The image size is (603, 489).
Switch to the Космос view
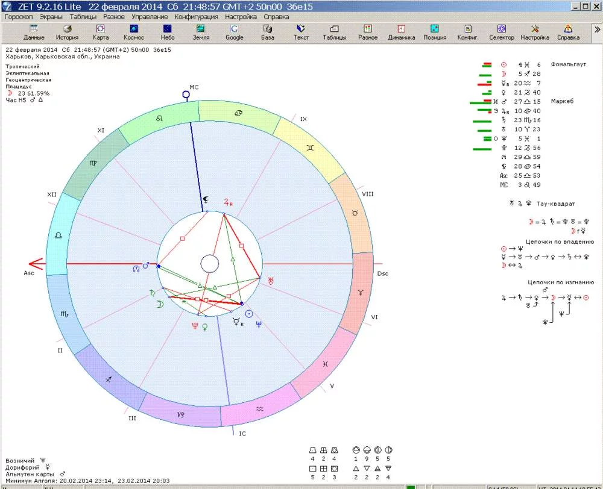(x=134, y=32)
